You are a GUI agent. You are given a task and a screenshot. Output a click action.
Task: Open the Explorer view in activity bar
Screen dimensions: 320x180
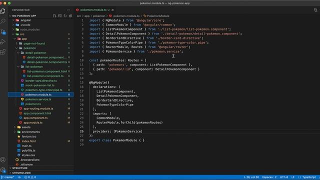pos(3,11)
